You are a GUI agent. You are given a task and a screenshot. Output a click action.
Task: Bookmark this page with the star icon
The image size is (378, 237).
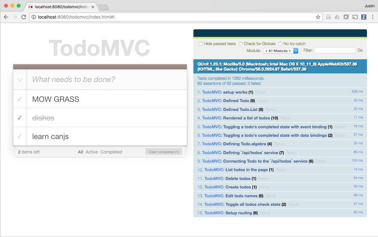point(318,17)
